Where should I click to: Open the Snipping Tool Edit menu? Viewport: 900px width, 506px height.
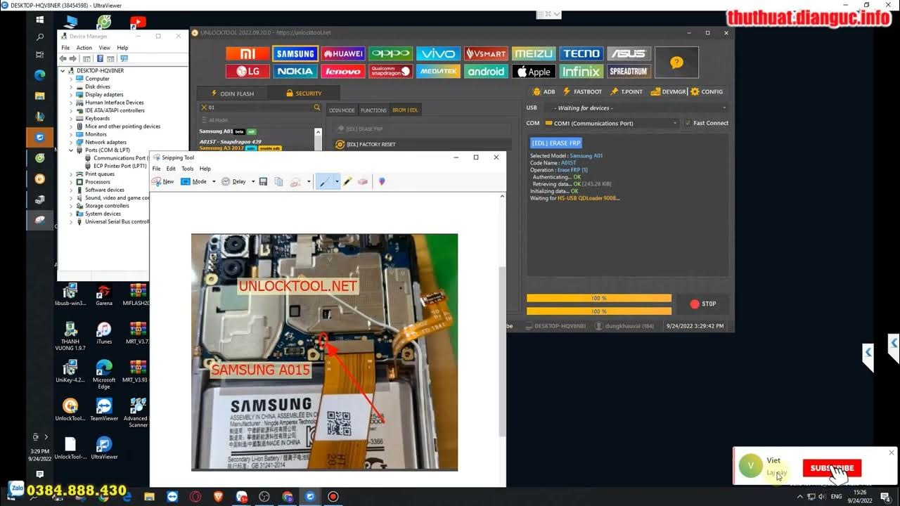point(171,169)
